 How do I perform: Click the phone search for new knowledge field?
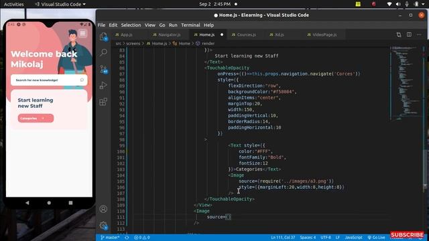pos(49,80)
